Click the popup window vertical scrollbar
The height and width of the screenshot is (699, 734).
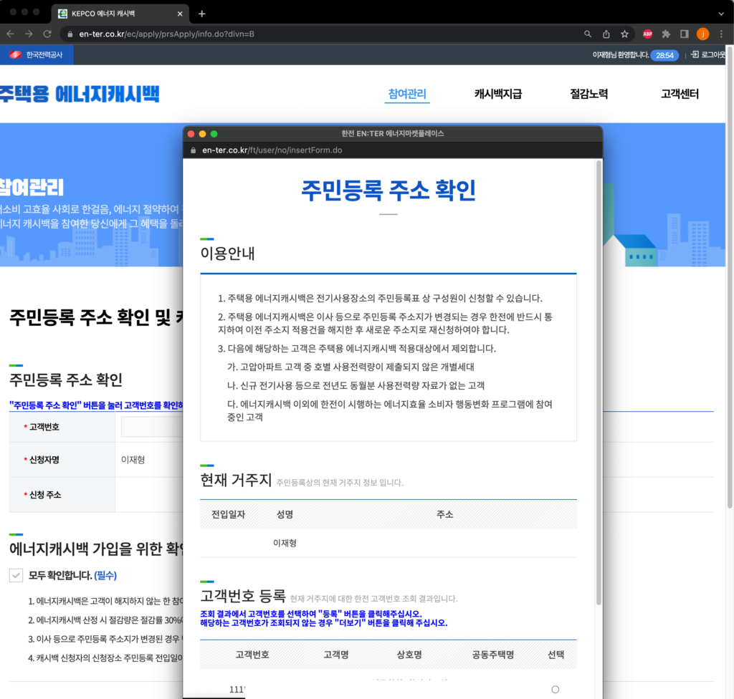pos(599,384)
